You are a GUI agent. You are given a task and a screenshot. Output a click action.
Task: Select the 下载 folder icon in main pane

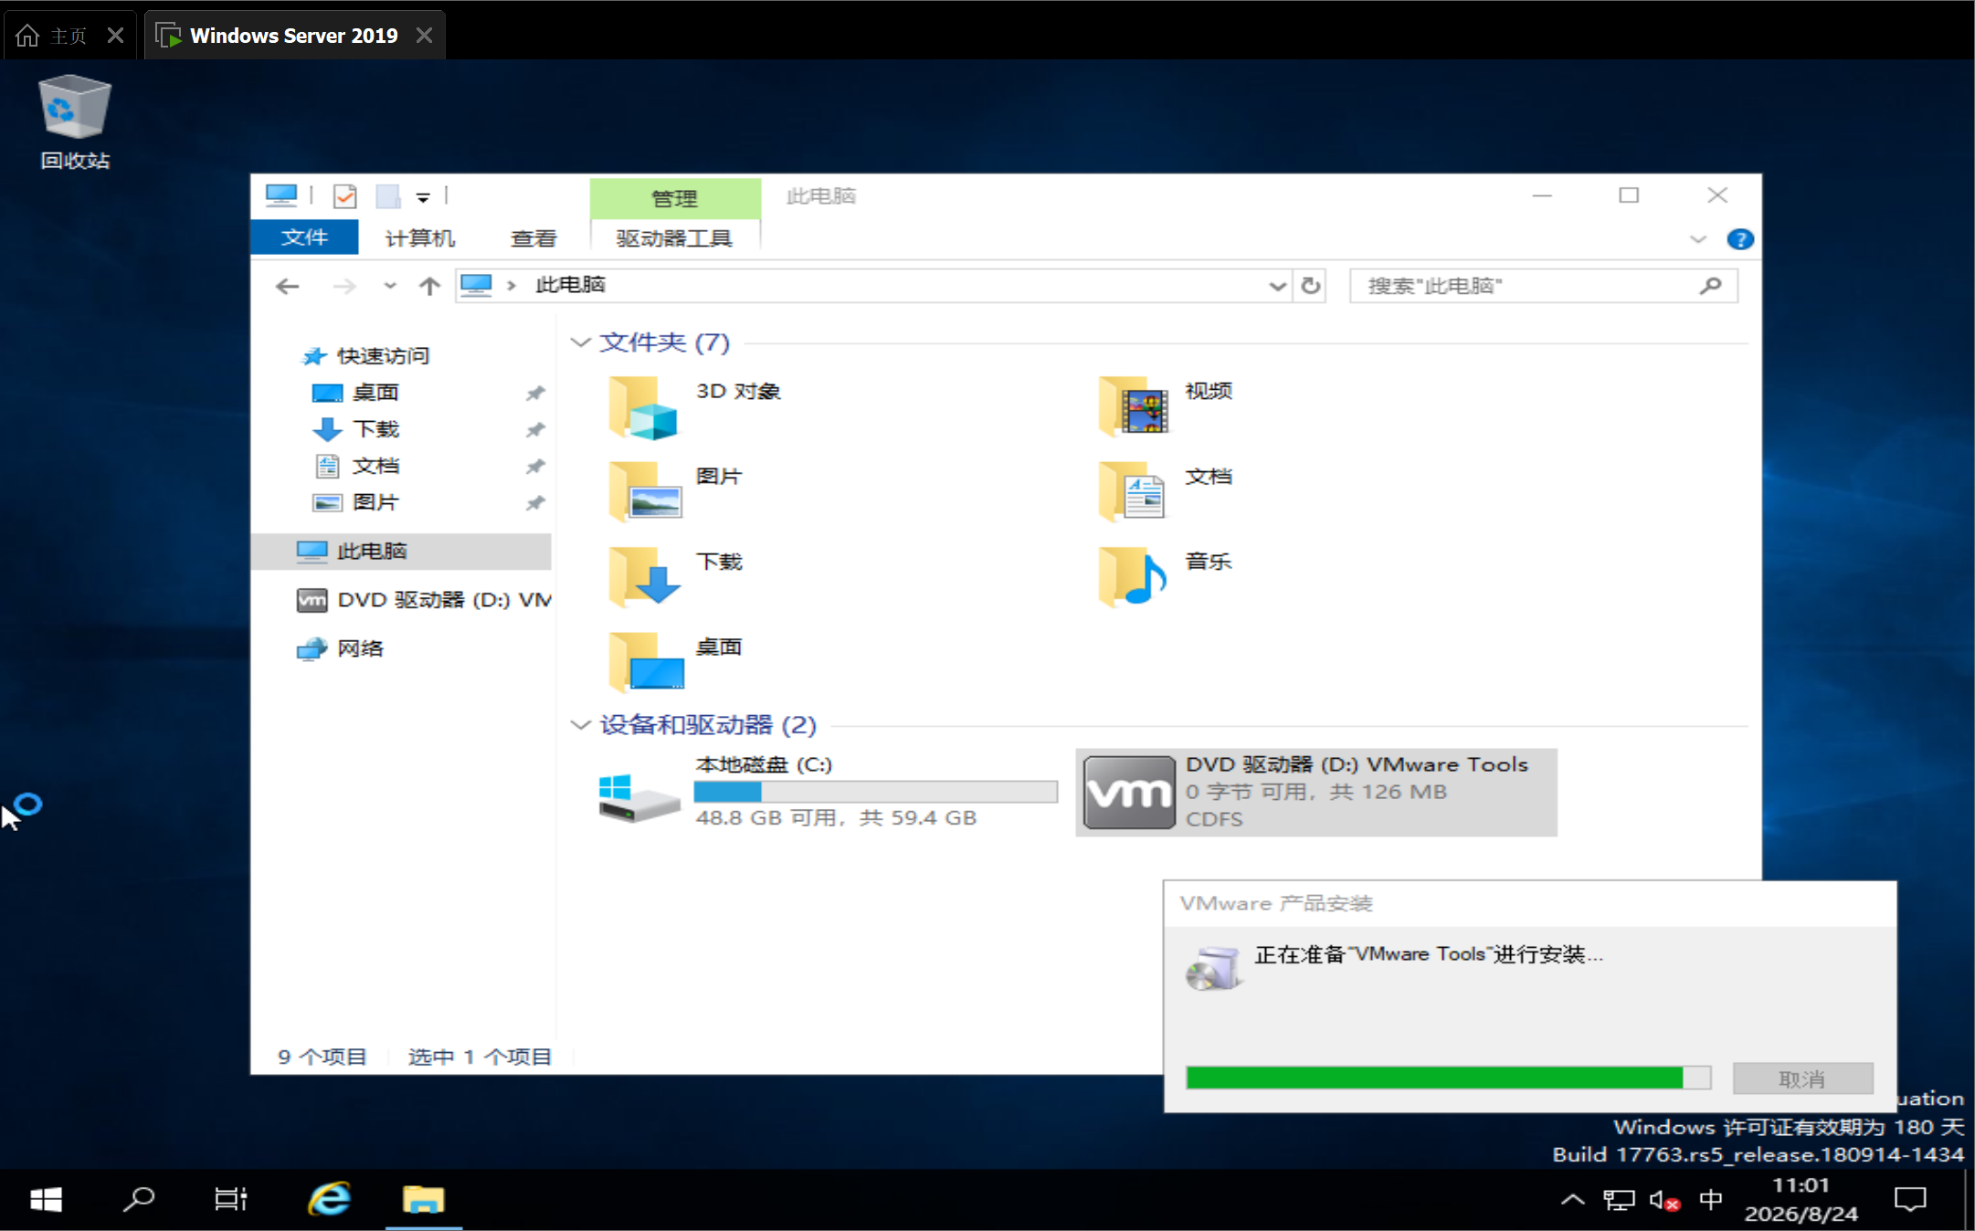tap(643, 577)
